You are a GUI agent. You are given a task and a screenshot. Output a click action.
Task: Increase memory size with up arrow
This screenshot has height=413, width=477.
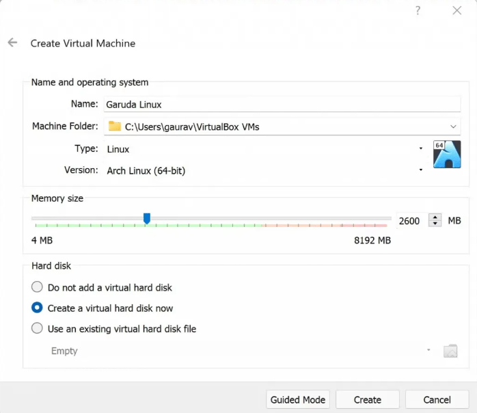[435, 217]
